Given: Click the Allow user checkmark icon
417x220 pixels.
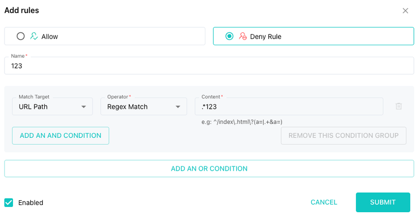Looking at the screenshot, I should pyautogui.click(x=34, y=36).
